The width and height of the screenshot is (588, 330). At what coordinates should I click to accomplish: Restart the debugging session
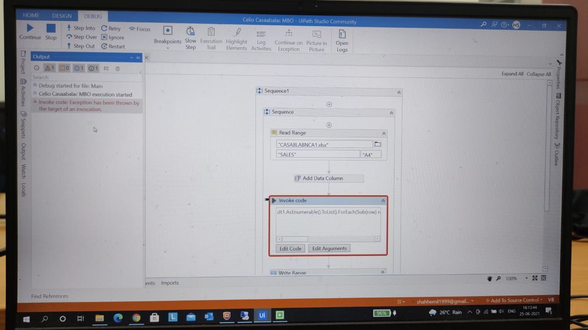(113, 46)
